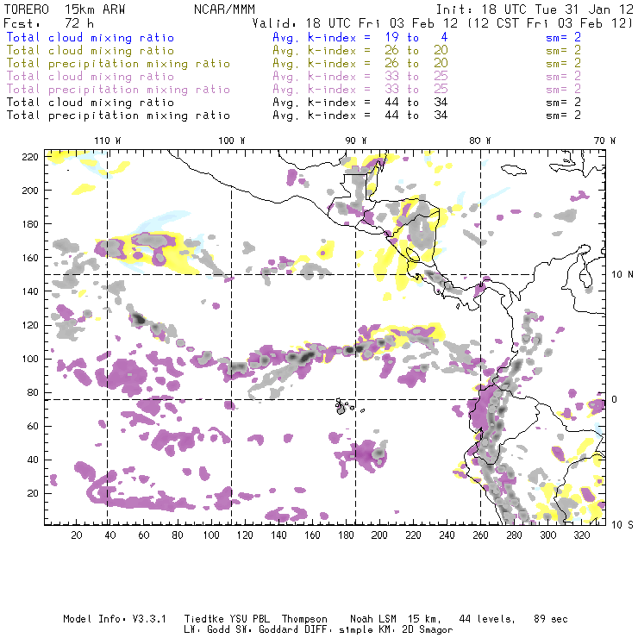This screenshot has height=638, width=638.
Task: Click the "10 S" latitude label
Action: point(622,525)
